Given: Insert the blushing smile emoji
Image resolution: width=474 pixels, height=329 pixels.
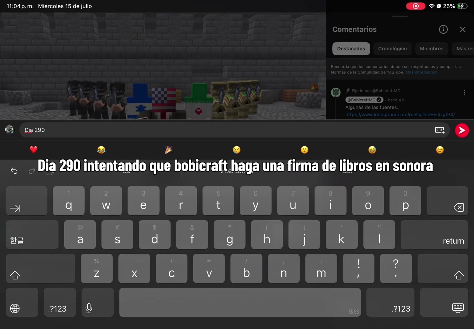Looking at the screenshot, I should coord(440,150).
